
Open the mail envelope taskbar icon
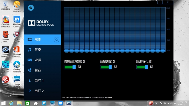pyautogui.click(x=44, y=103)
